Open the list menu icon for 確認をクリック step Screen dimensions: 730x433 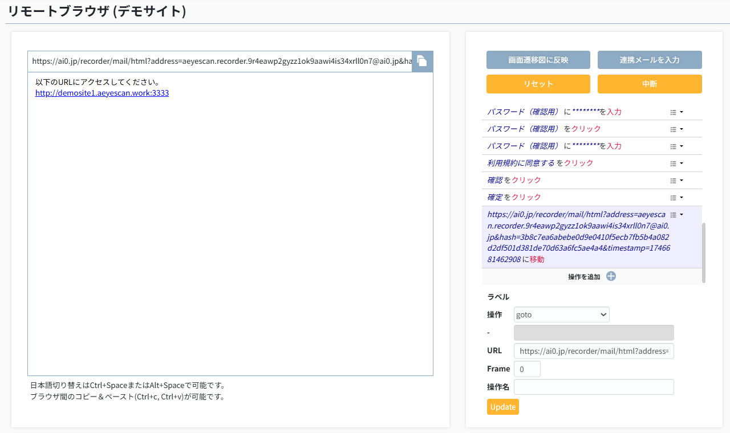pyautogui.click(x=676, y=181)
